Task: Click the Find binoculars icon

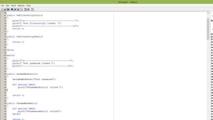Action: pos(12,9)
